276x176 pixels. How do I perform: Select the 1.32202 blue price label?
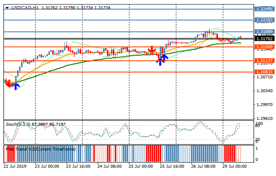(264, 20)
